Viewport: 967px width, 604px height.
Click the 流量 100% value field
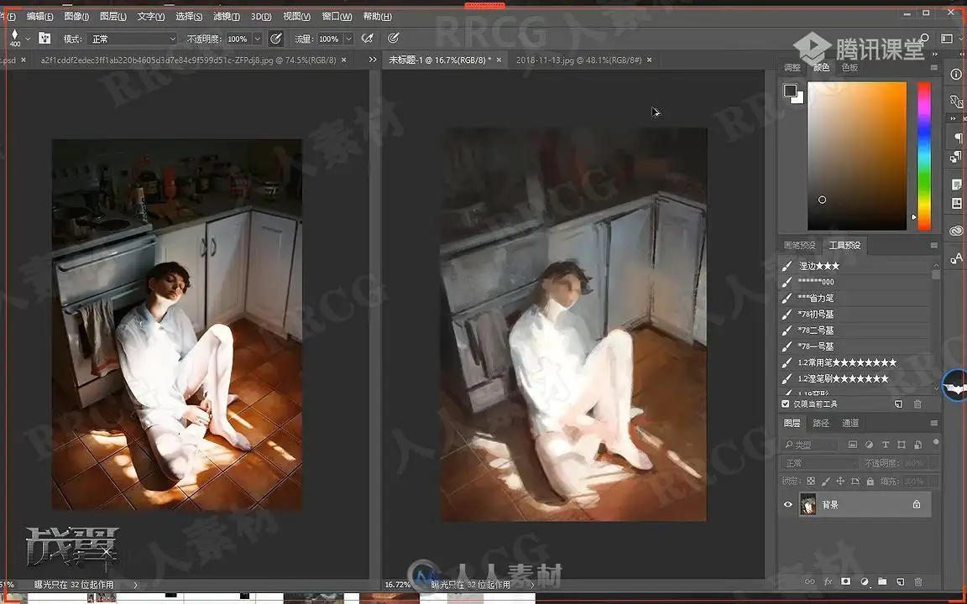329,39
